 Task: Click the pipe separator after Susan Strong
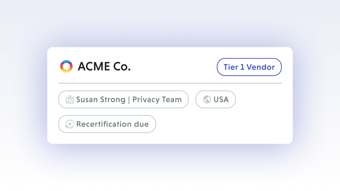pos(129,99)
